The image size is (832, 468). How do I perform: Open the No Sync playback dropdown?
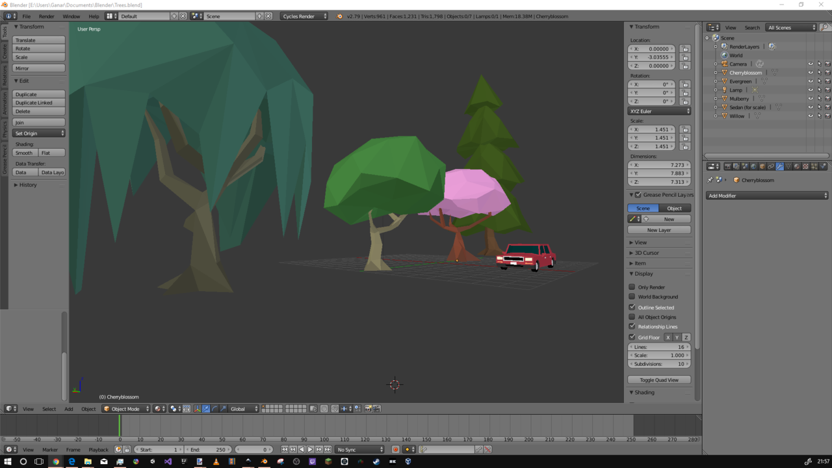click(x=359, y=449)
